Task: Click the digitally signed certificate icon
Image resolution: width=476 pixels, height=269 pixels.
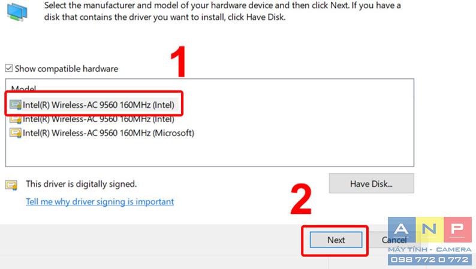Action: coord(11,185)
